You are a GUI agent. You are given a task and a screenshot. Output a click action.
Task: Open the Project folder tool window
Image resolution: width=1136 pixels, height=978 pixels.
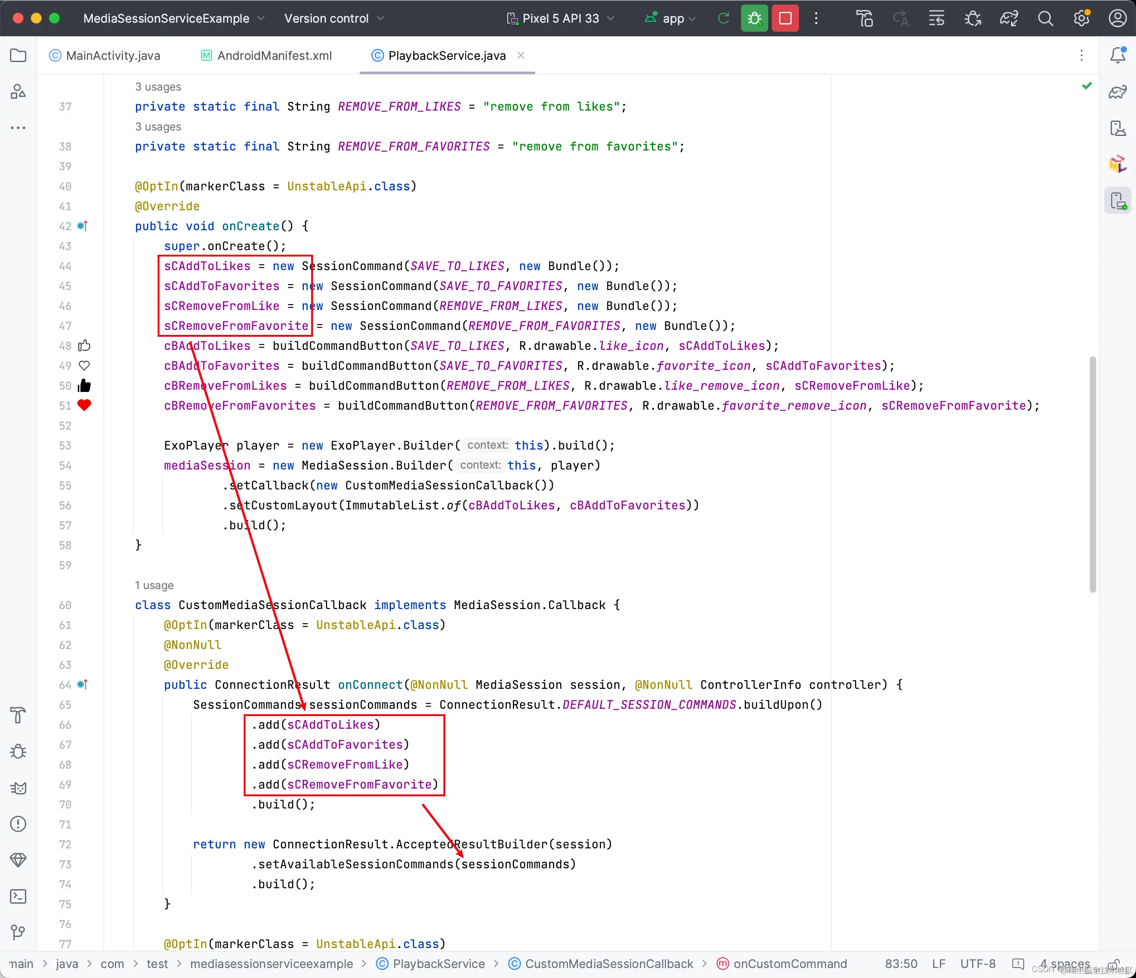[x=18, y=55]
